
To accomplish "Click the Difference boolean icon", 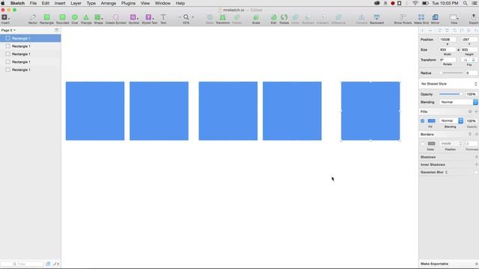I will coord(338,19).
